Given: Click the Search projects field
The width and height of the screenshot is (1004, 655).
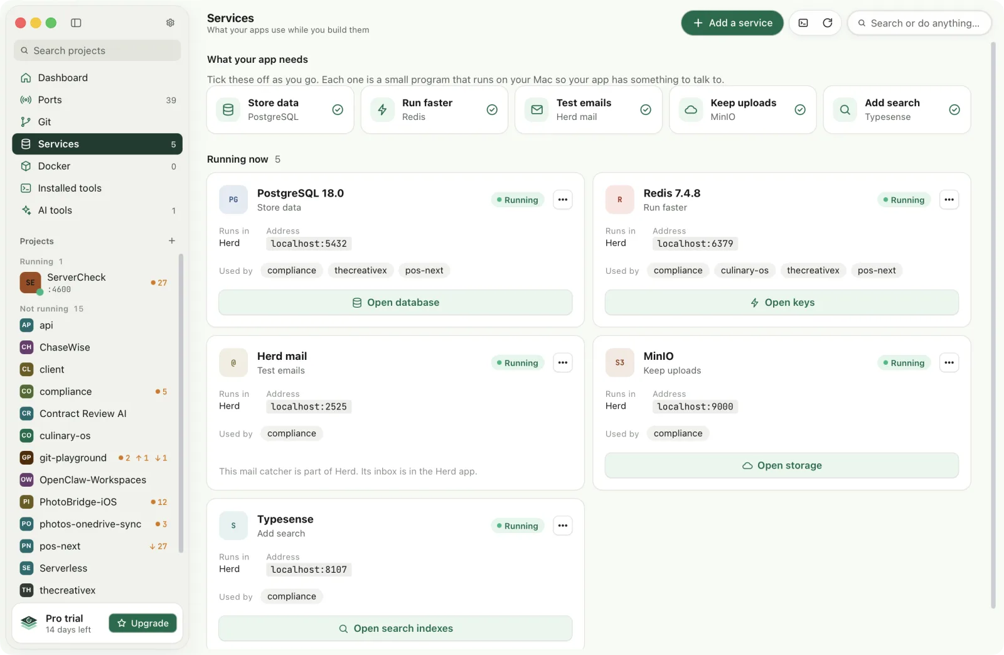Looking at the screenshot, I should pos(97,51).
